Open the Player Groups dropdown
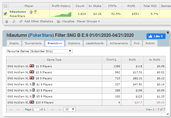Image resolution: width=171 pixels, height=118 pixels. [88, 21]
